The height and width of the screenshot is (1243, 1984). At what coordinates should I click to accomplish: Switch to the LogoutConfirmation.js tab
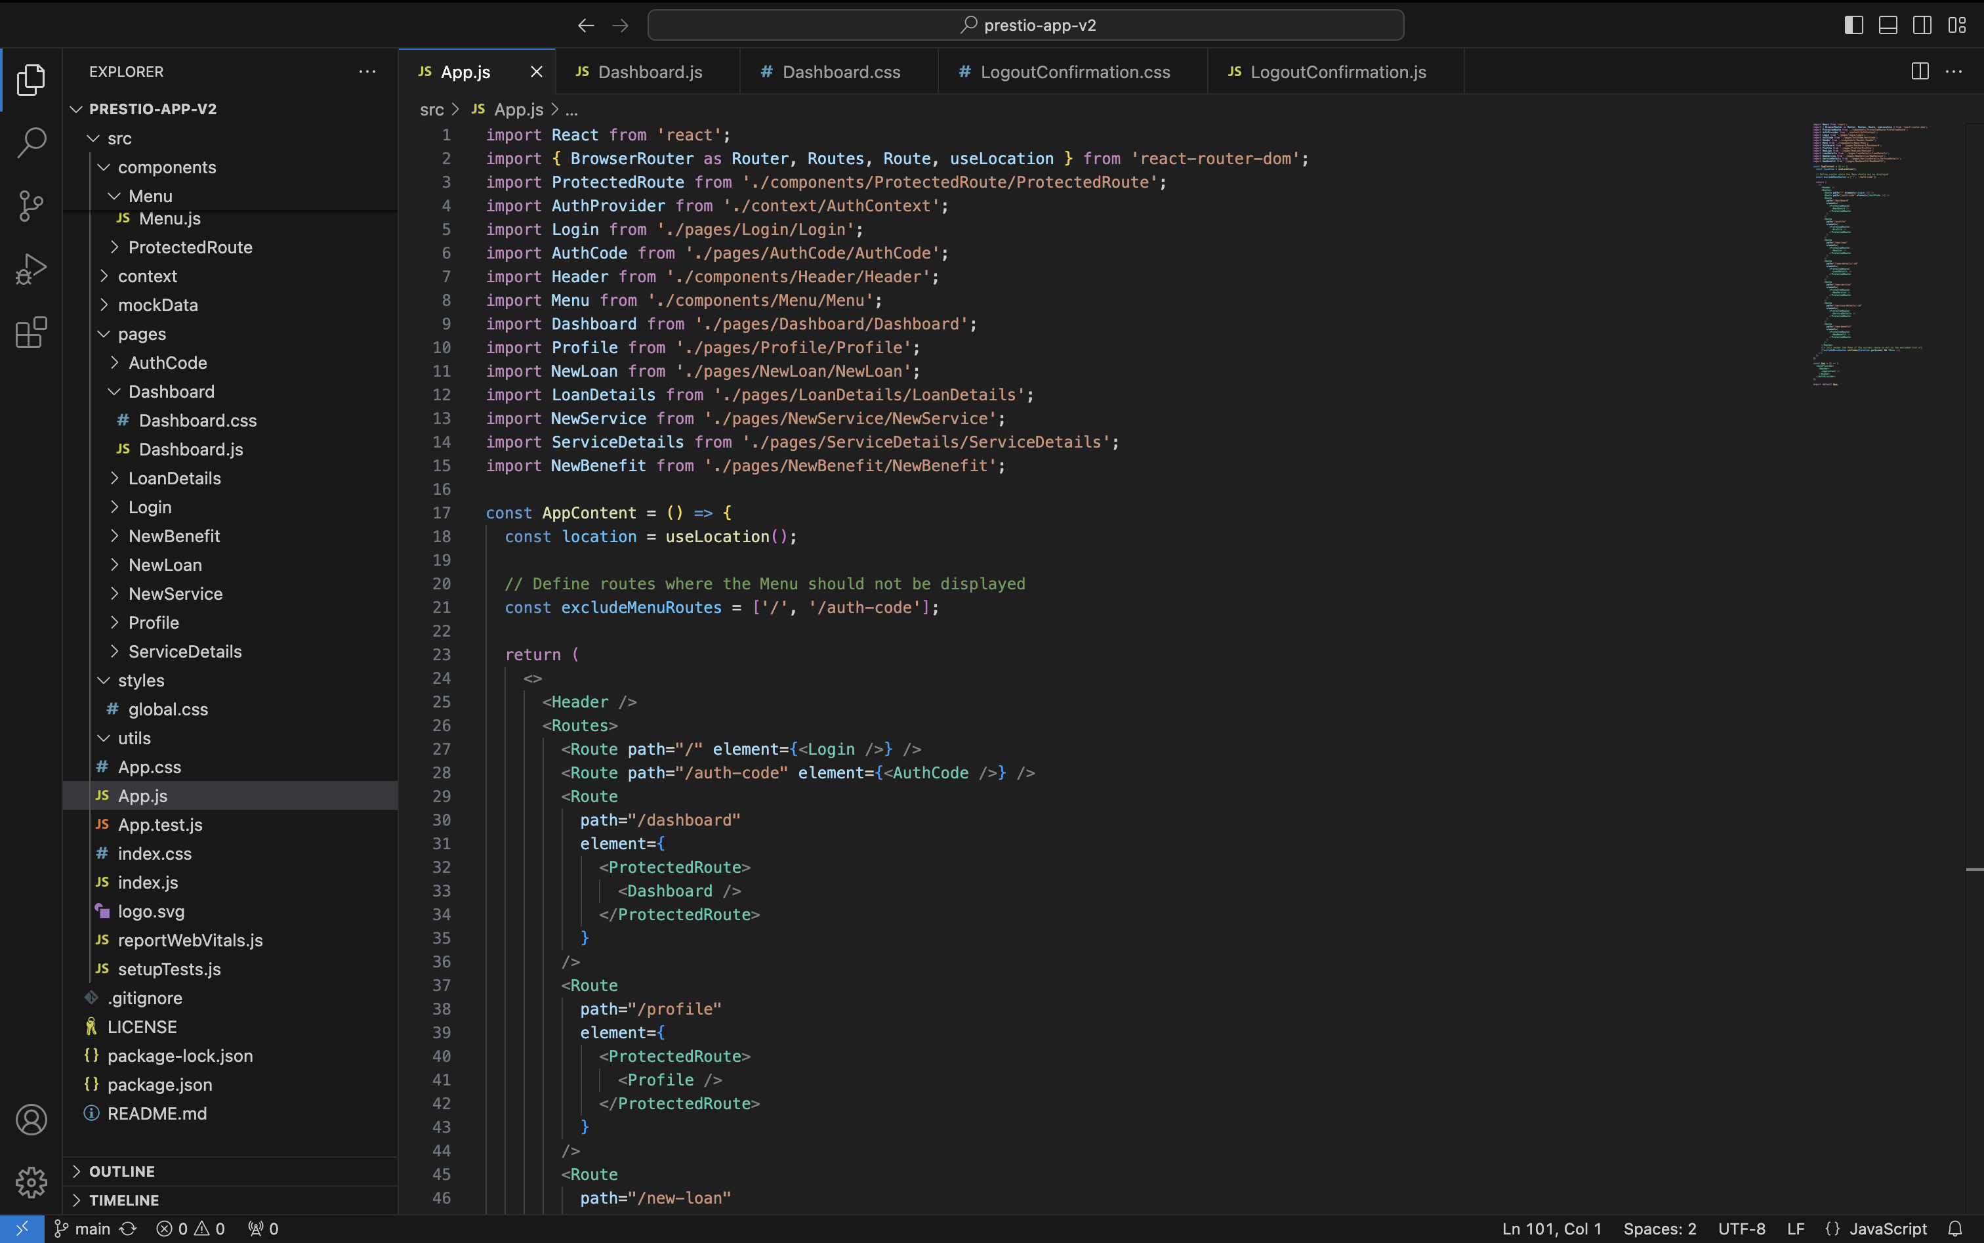1337,72
